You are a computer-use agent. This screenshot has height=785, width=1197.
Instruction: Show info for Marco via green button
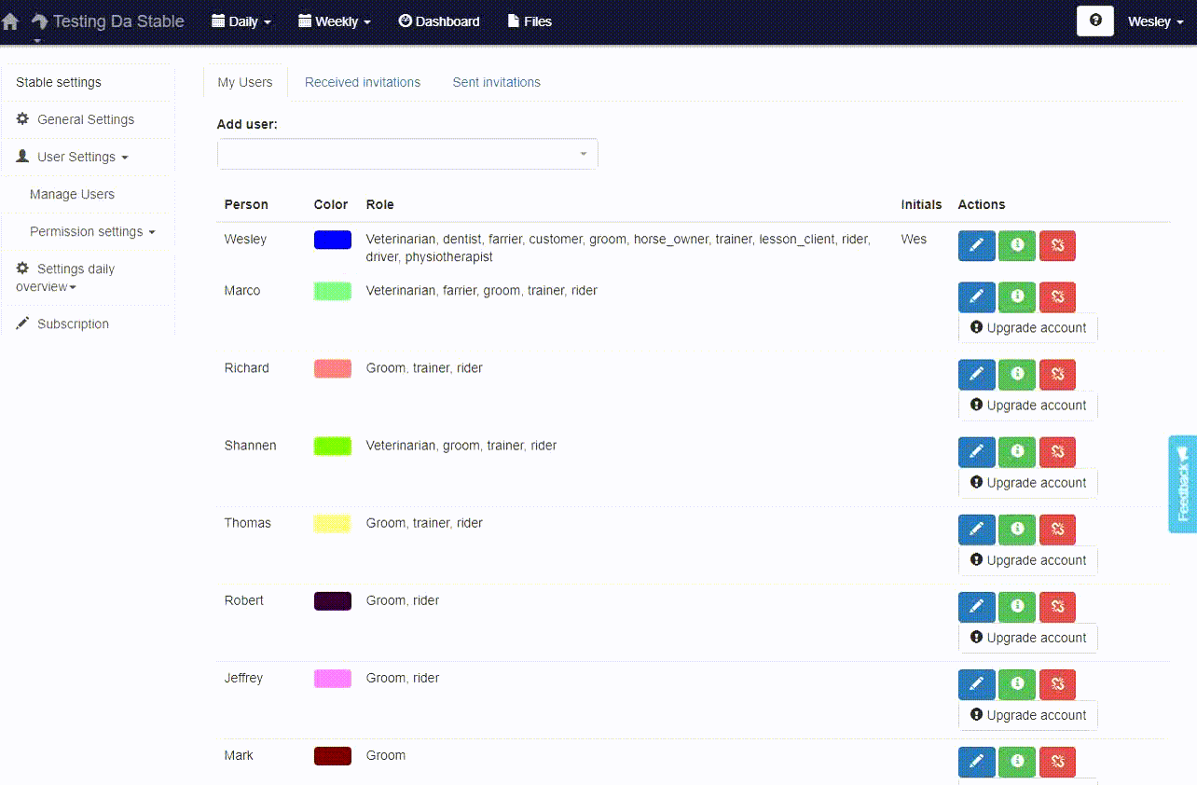point(1017,297)
